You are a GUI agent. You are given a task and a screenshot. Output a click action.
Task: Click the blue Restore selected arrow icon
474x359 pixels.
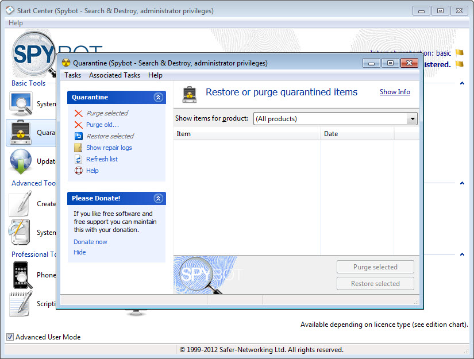[78, 136]
